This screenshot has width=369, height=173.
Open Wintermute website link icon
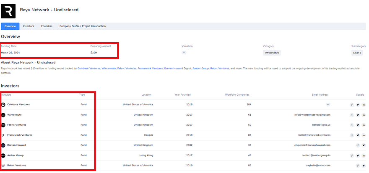pos(352,115)
